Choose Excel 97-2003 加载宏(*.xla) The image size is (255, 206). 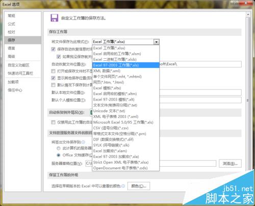point(126,156)
